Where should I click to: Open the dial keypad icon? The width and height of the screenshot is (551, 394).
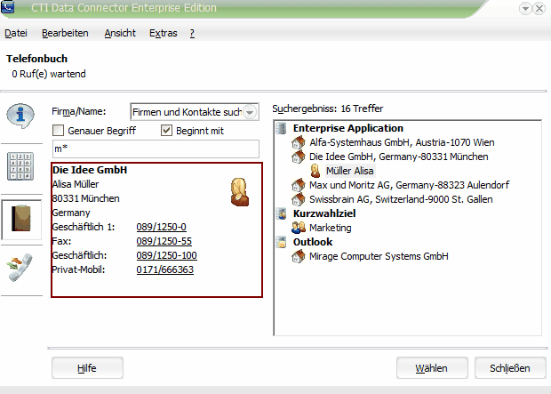[x=20, y=165]
